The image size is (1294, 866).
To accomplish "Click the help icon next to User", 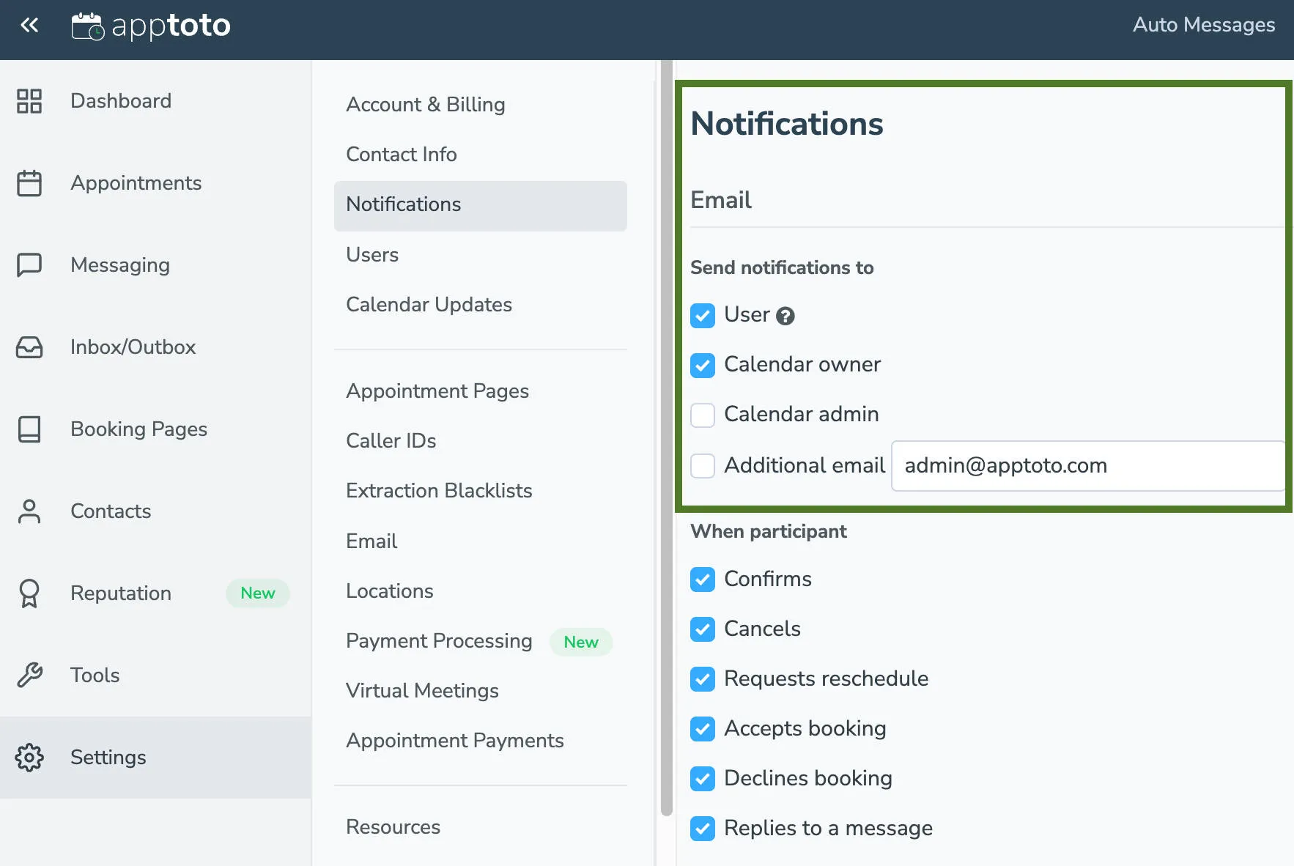I will pos(785,316).
